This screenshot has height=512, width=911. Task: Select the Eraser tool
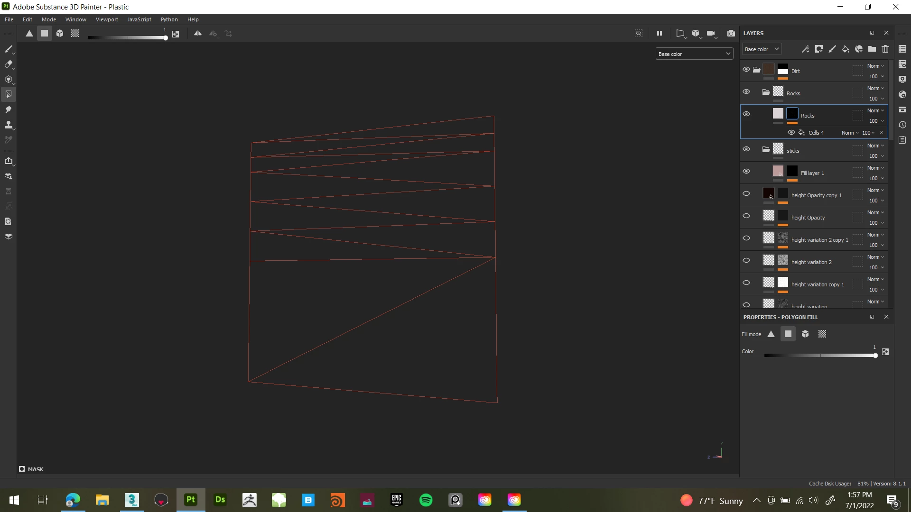8,64
